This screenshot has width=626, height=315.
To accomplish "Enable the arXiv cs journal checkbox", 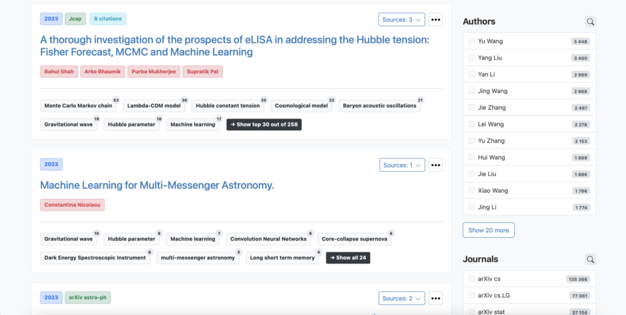I will (472, 279).
